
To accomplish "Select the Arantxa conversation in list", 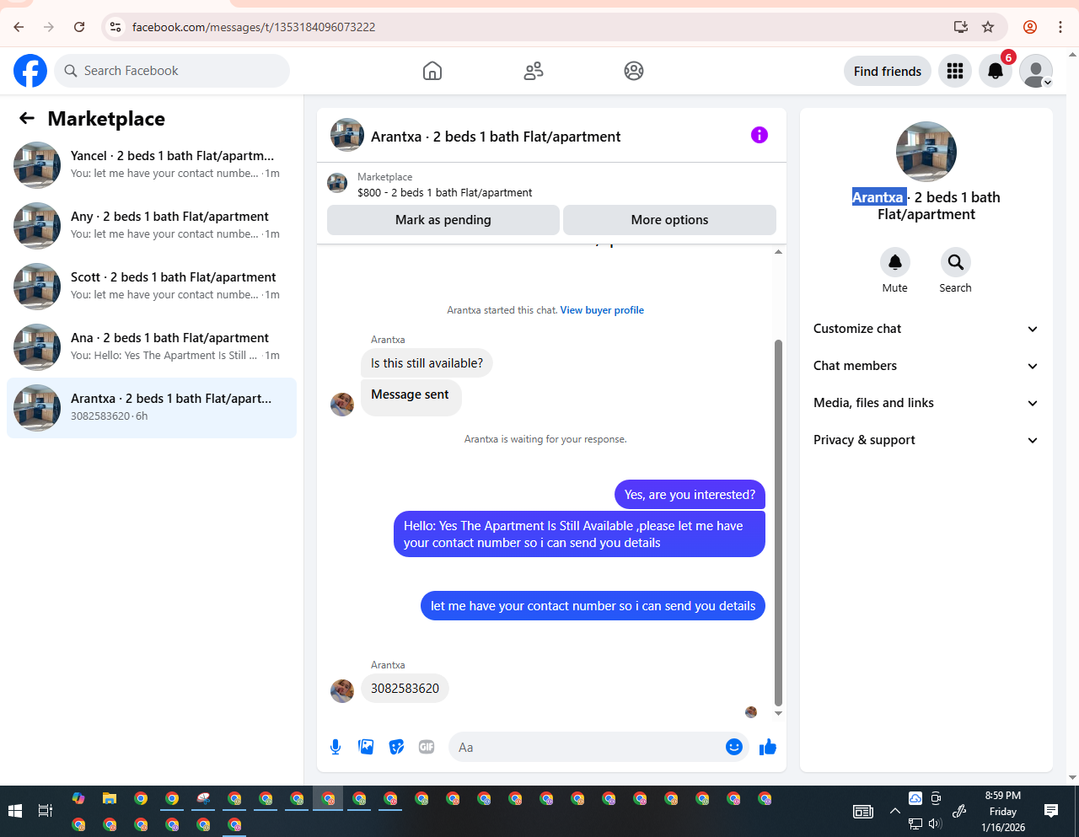I will click(x=152, y=408).
